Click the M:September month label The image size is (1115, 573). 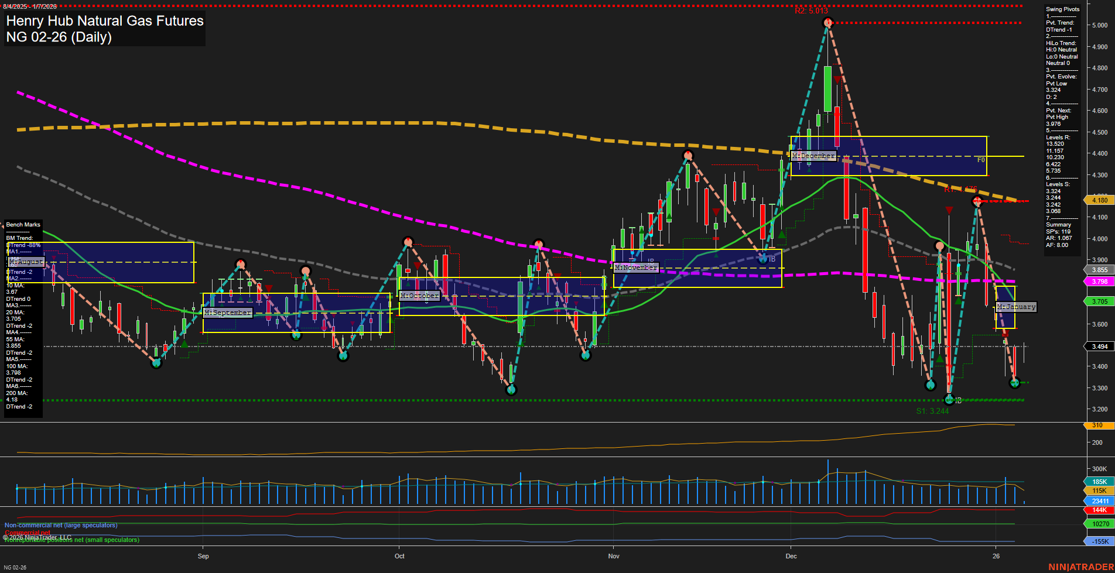pos(227,313)
